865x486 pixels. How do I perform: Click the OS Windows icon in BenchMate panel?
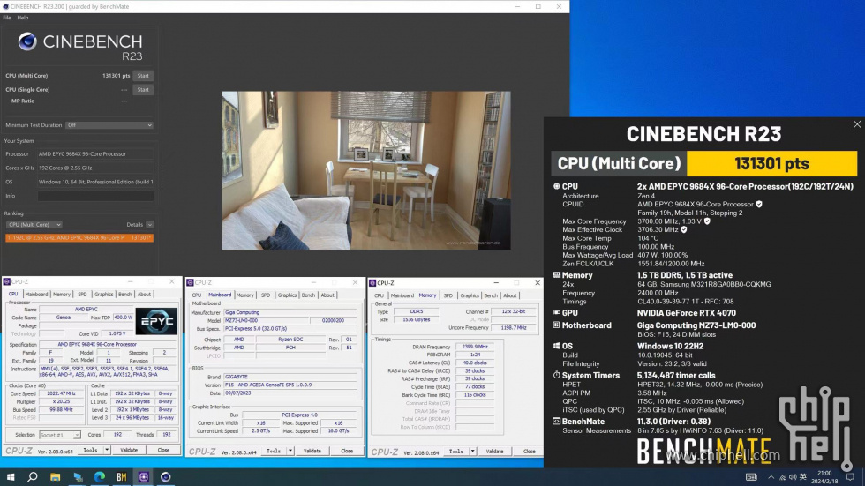(556, 346)
